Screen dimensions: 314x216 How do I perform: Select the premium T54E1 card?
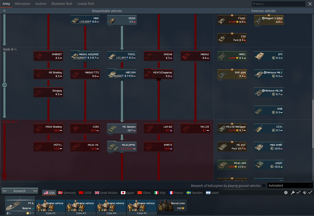[232, 20]
